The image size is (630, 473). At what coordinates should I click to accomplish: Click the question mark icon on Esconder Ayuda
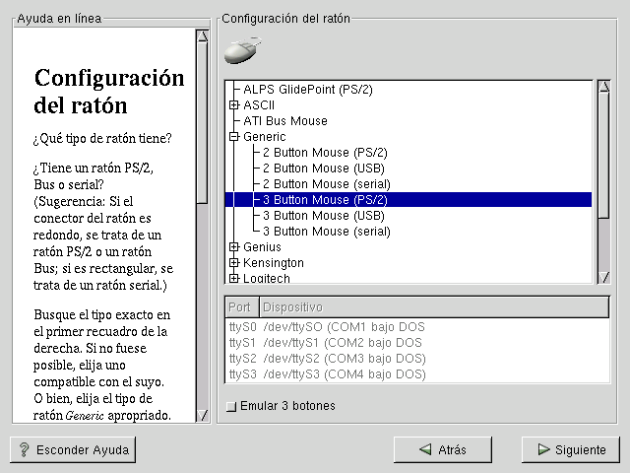coord(24,449)
